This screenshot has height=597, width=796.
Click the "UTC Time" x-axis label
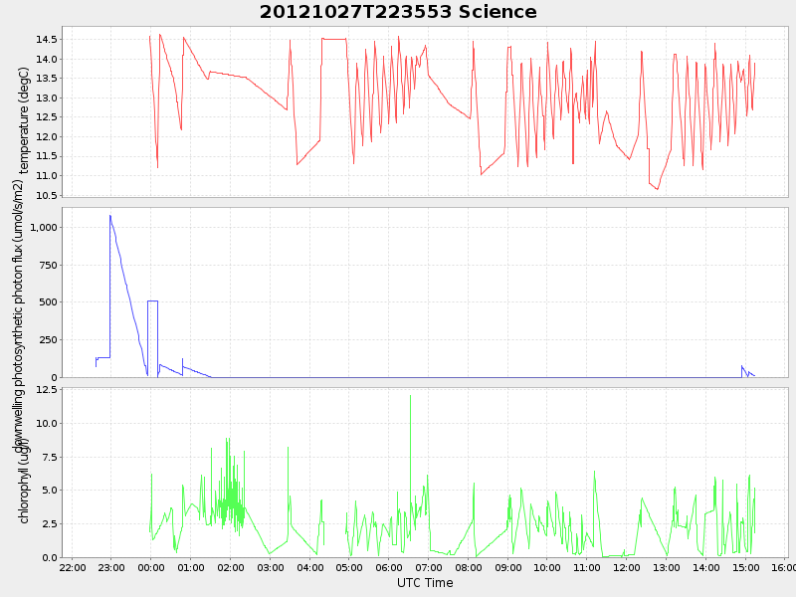425,583
